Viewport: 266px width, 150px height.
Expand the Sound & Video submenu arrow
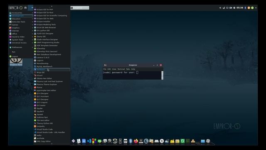pos(32,37)
